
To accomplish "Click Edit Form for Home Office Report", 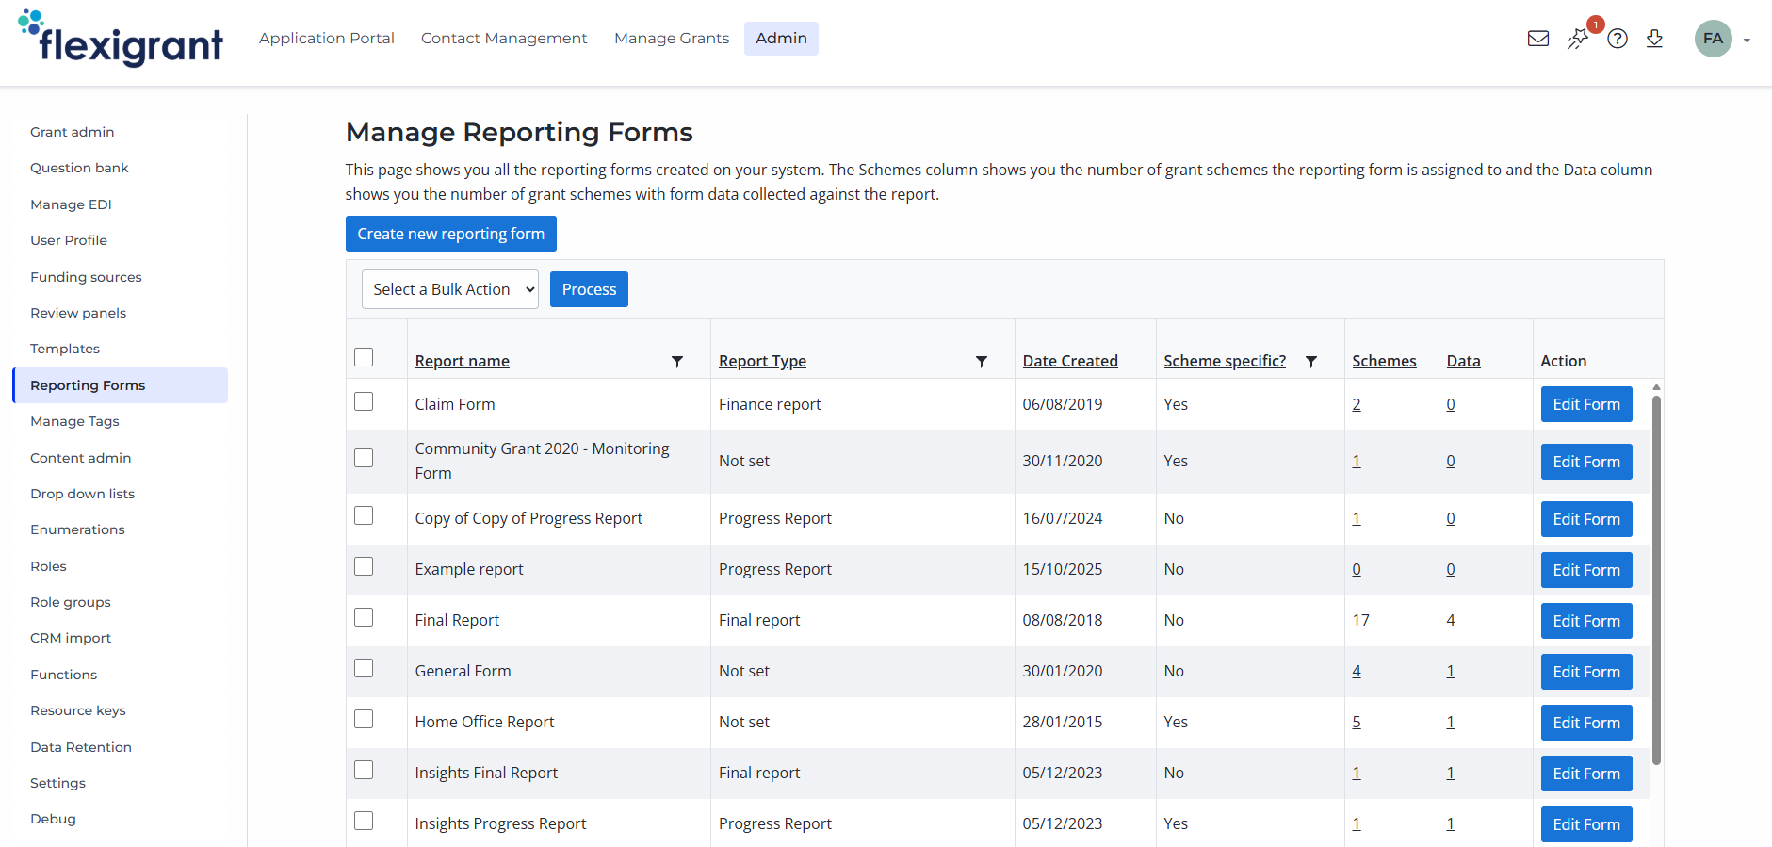I will click(x=1586, y=723).
